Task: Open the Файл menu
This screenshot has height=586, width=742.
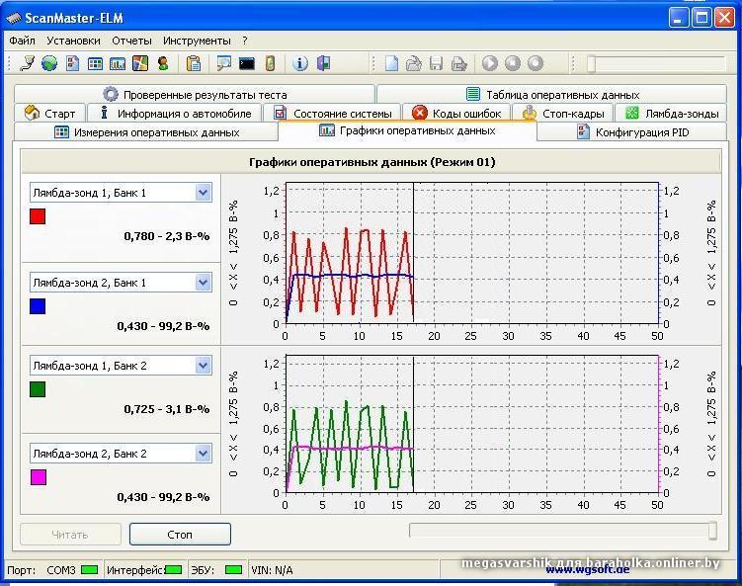Action: pos(23,41)
